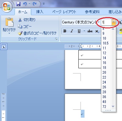Click the text highlight color button
Viewport: 122px width, 121px height.
click(120, 31)
